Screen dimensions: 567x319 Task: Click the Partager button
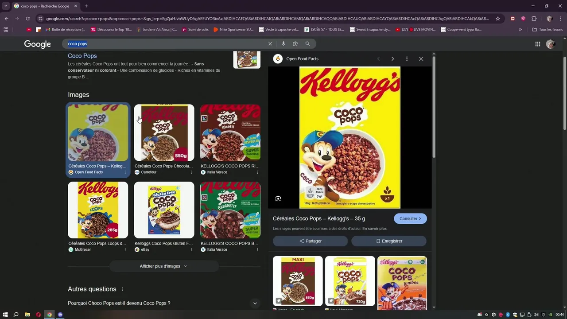pyautogui.click(x=310, y=241)
